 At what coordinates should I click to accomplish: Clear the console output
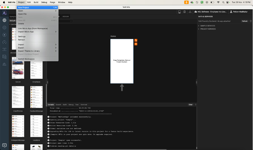(191, 105)
